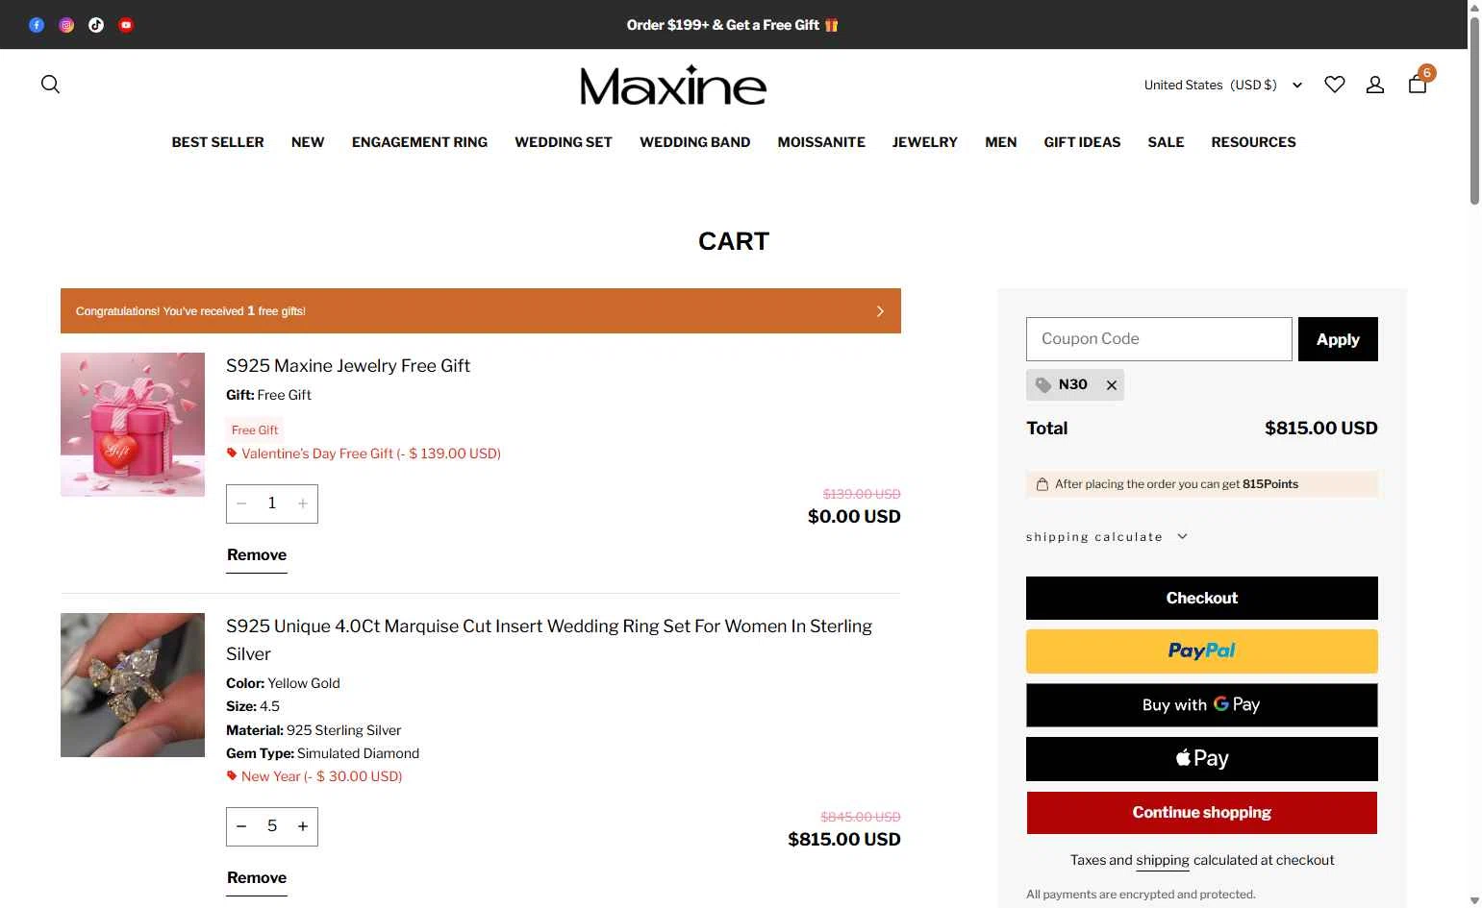Open the SALE menu
1482x908 pixels.
pyautogui.click(x=1166, y=142)
